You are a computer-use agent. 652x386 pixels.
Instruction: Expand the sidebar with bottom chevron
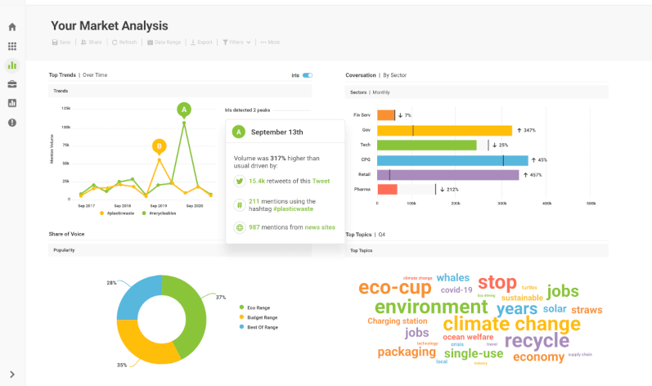pyautogui.click(x=12, y=375)
